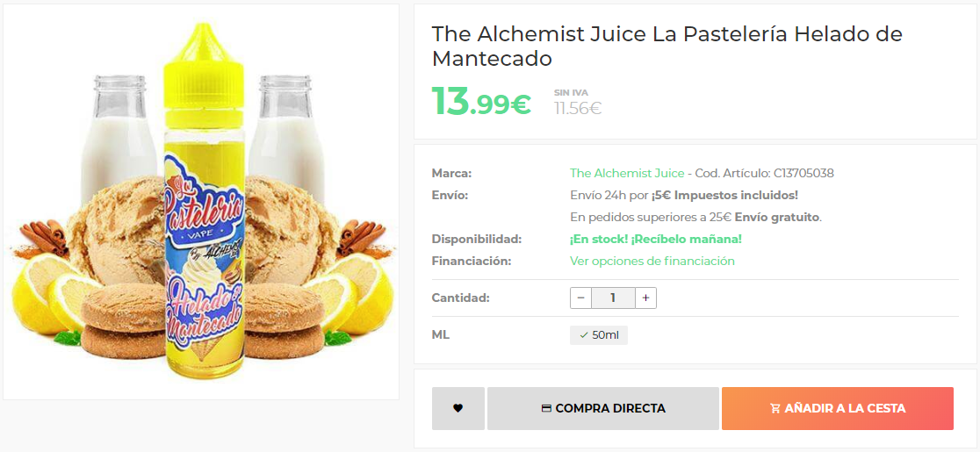The image size is (980, 452).
Task: Click the card icon in Compra Directa
Action: [546, 409]
